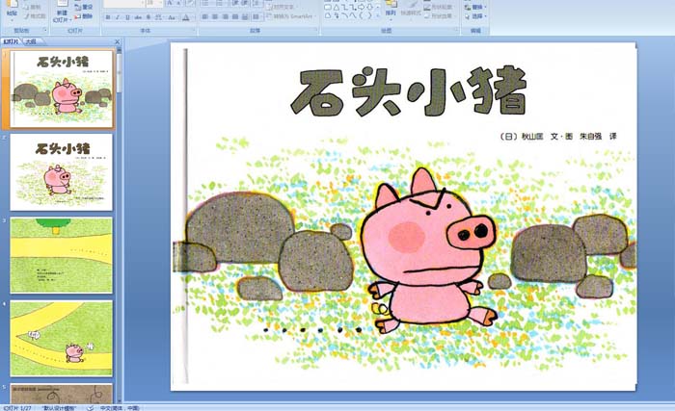Viewport: 675px width, 411px height.
Task: Click the author line (日) 秋山匡 文·图
Action: (x=536, y=137)
